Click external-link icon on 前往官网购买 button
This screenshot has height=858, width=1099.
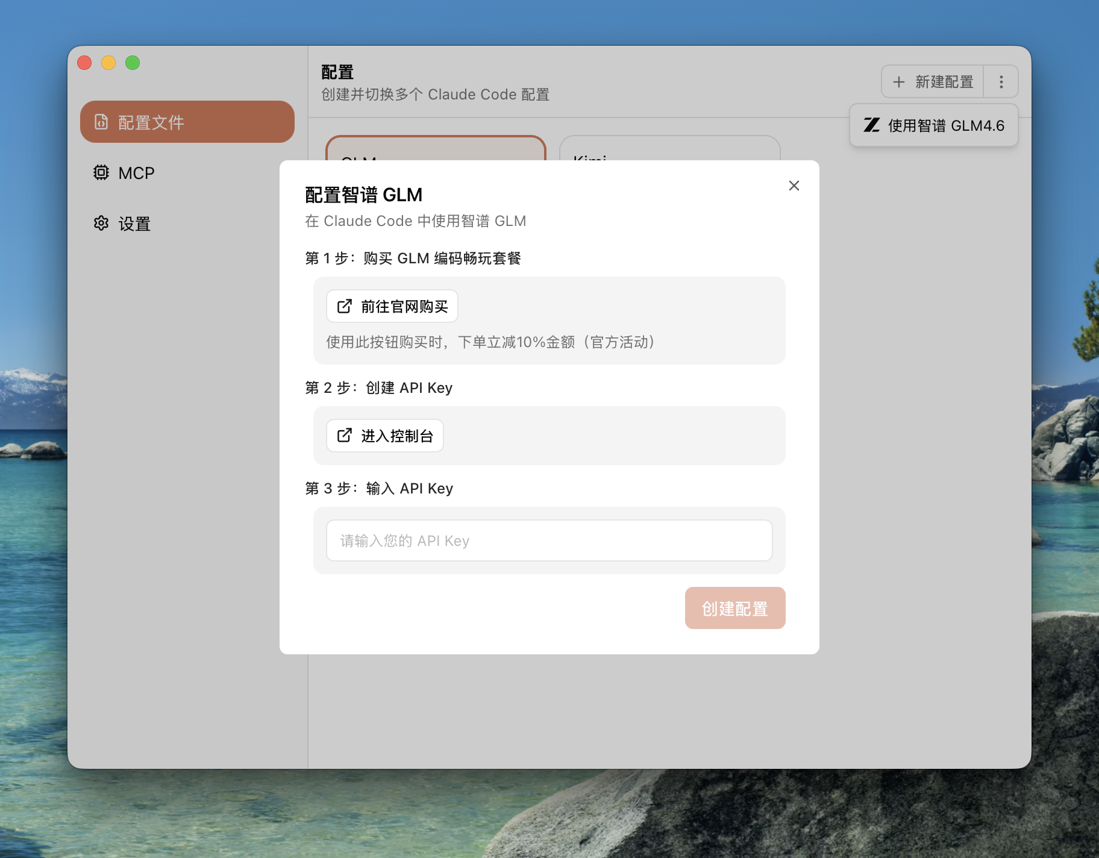345,307
